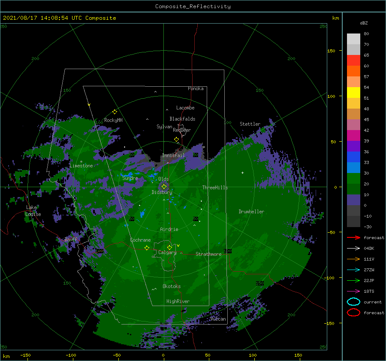
Task: Click the asterisk marker above Limestone
Action: tap(81, 162)
